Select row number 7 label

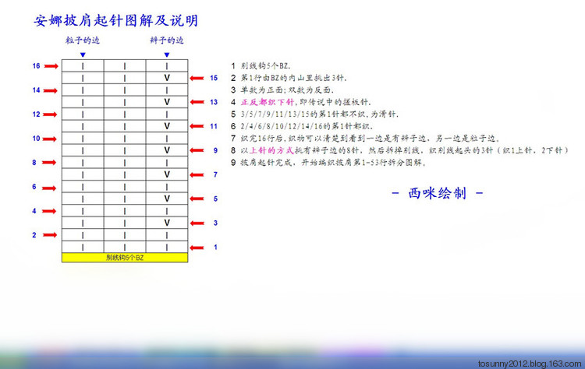(x=215, y=174)
